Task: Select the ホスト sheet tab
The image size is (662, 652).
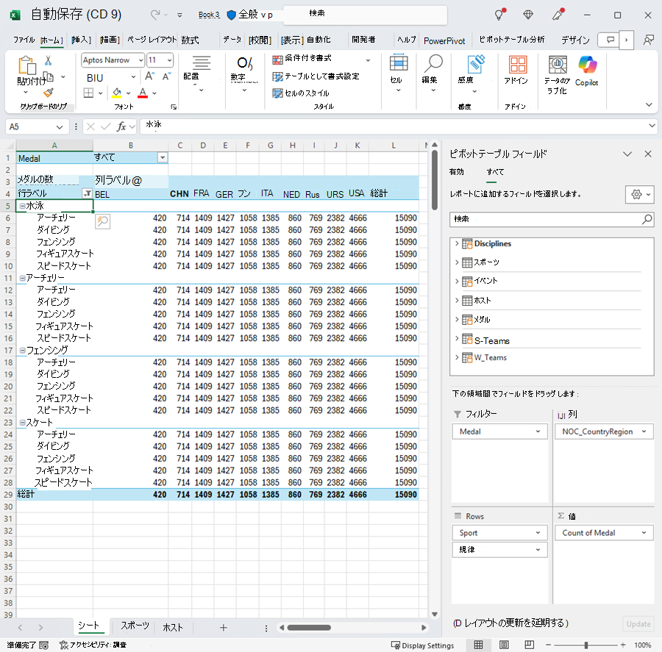Action: tap(173, 628)
